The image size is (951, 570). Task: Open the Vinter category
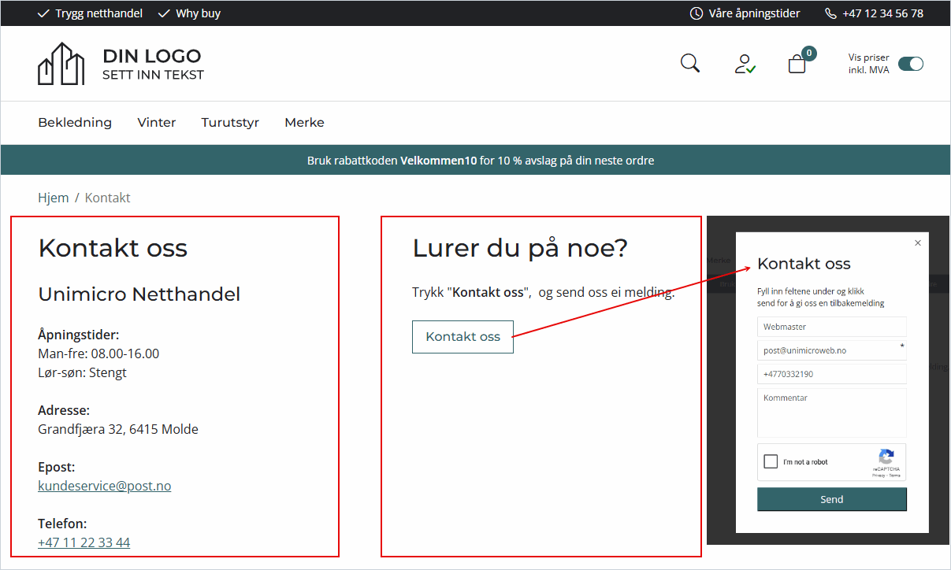(x=156, y=122)
